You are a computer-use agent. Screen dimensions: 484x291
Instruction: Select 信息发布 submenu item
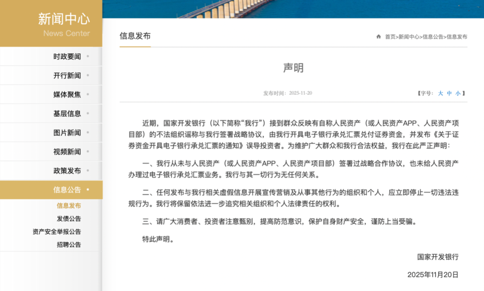pos(69,206)
